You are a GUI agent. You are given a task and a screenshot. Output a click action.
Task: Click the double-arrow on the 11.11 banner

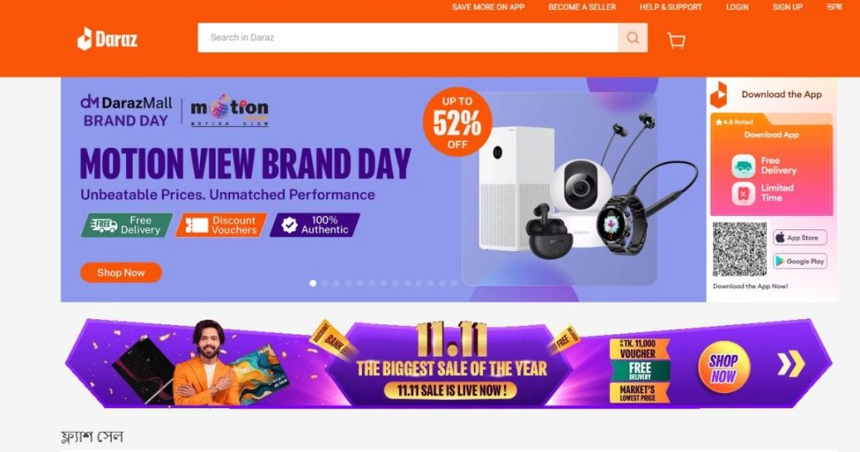click(x=791, y=364)
